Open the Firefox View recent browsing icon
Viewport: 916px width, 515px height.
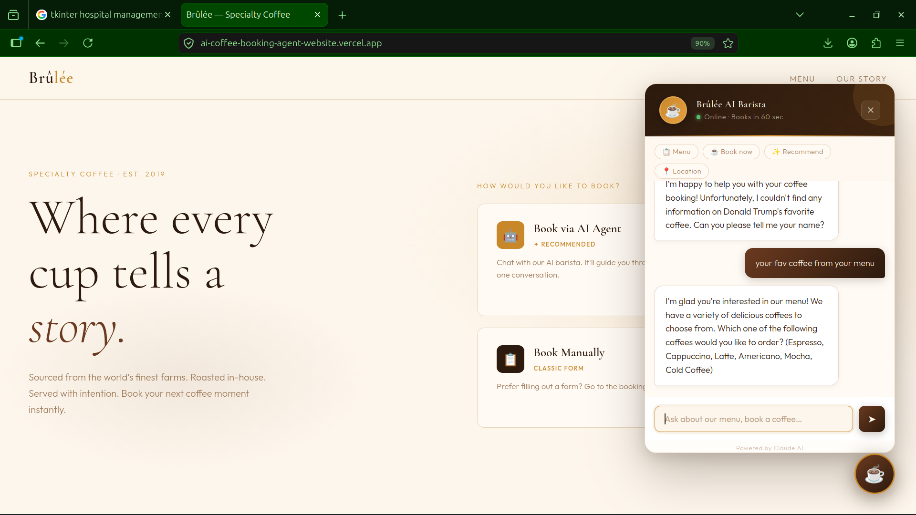[x=13, y=15]
